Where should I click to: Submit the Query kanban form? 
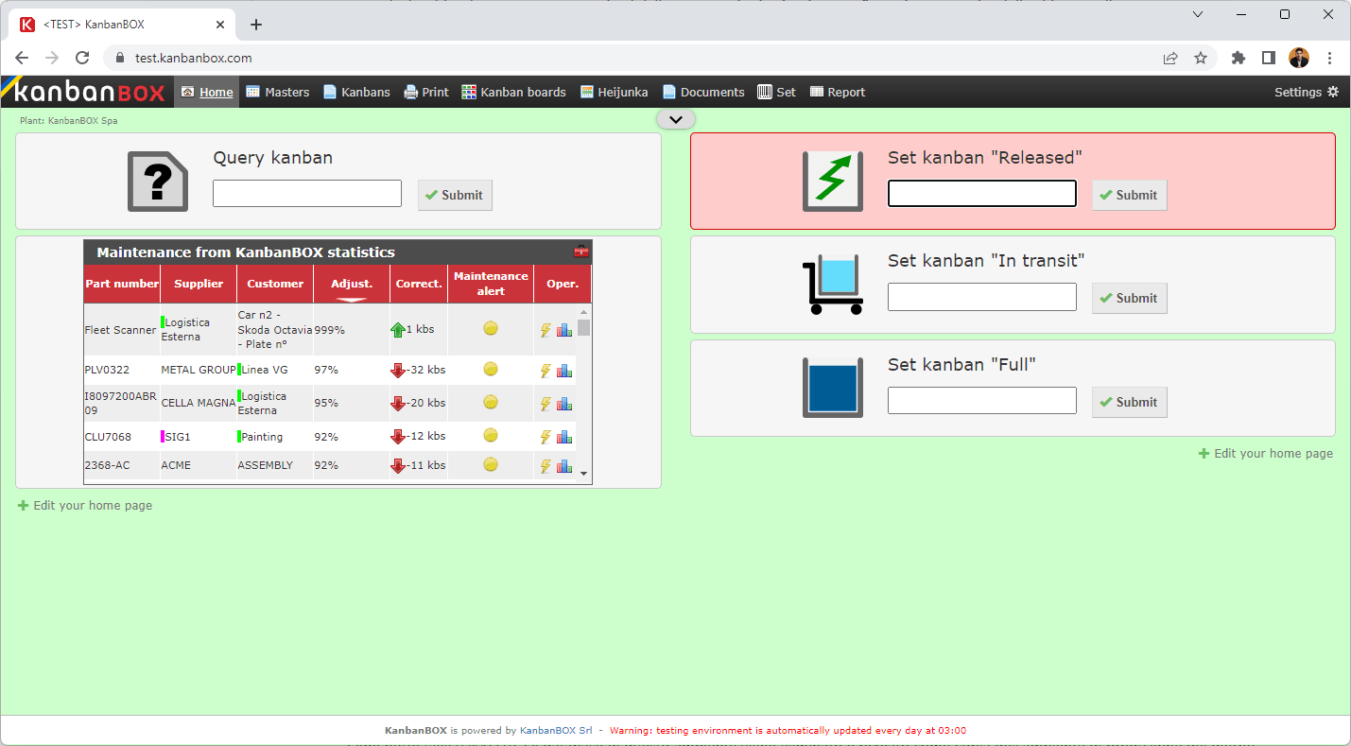point(455,195)
